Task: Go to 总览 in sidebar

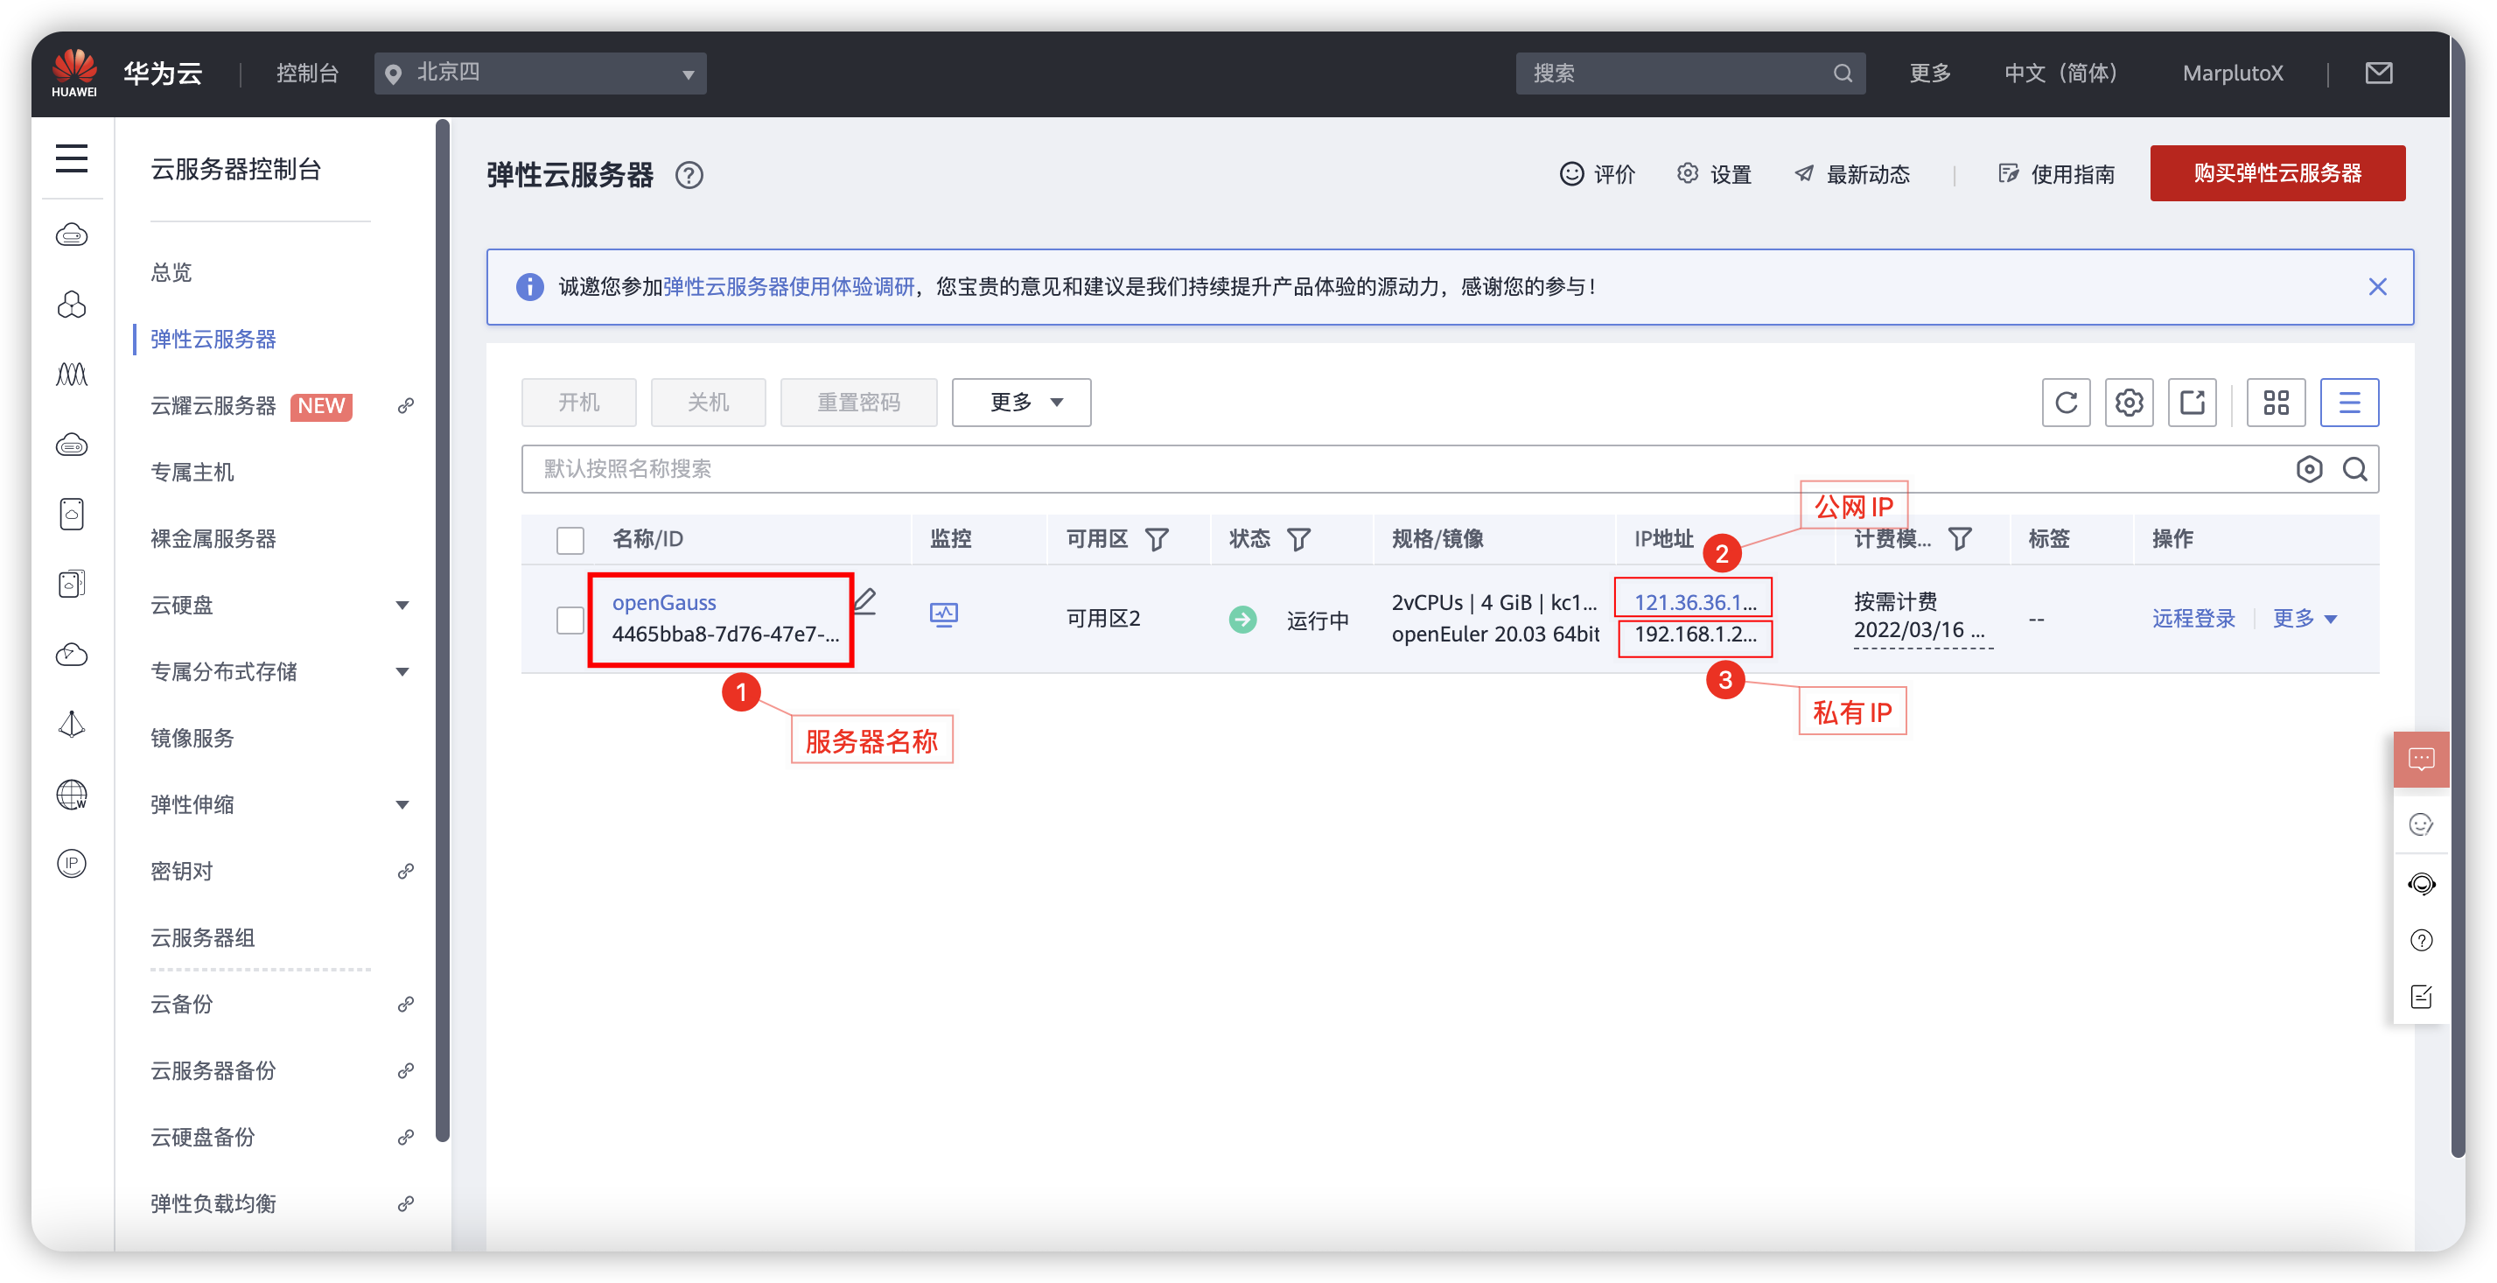Action: click(171, 272)
